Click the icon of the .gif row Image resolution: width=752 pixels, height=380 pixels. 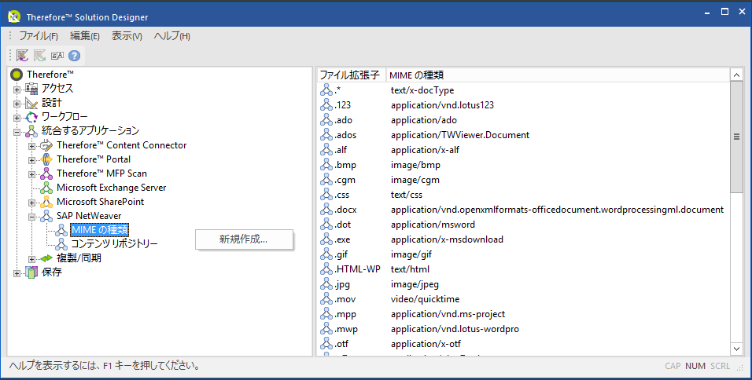(326, 254)
